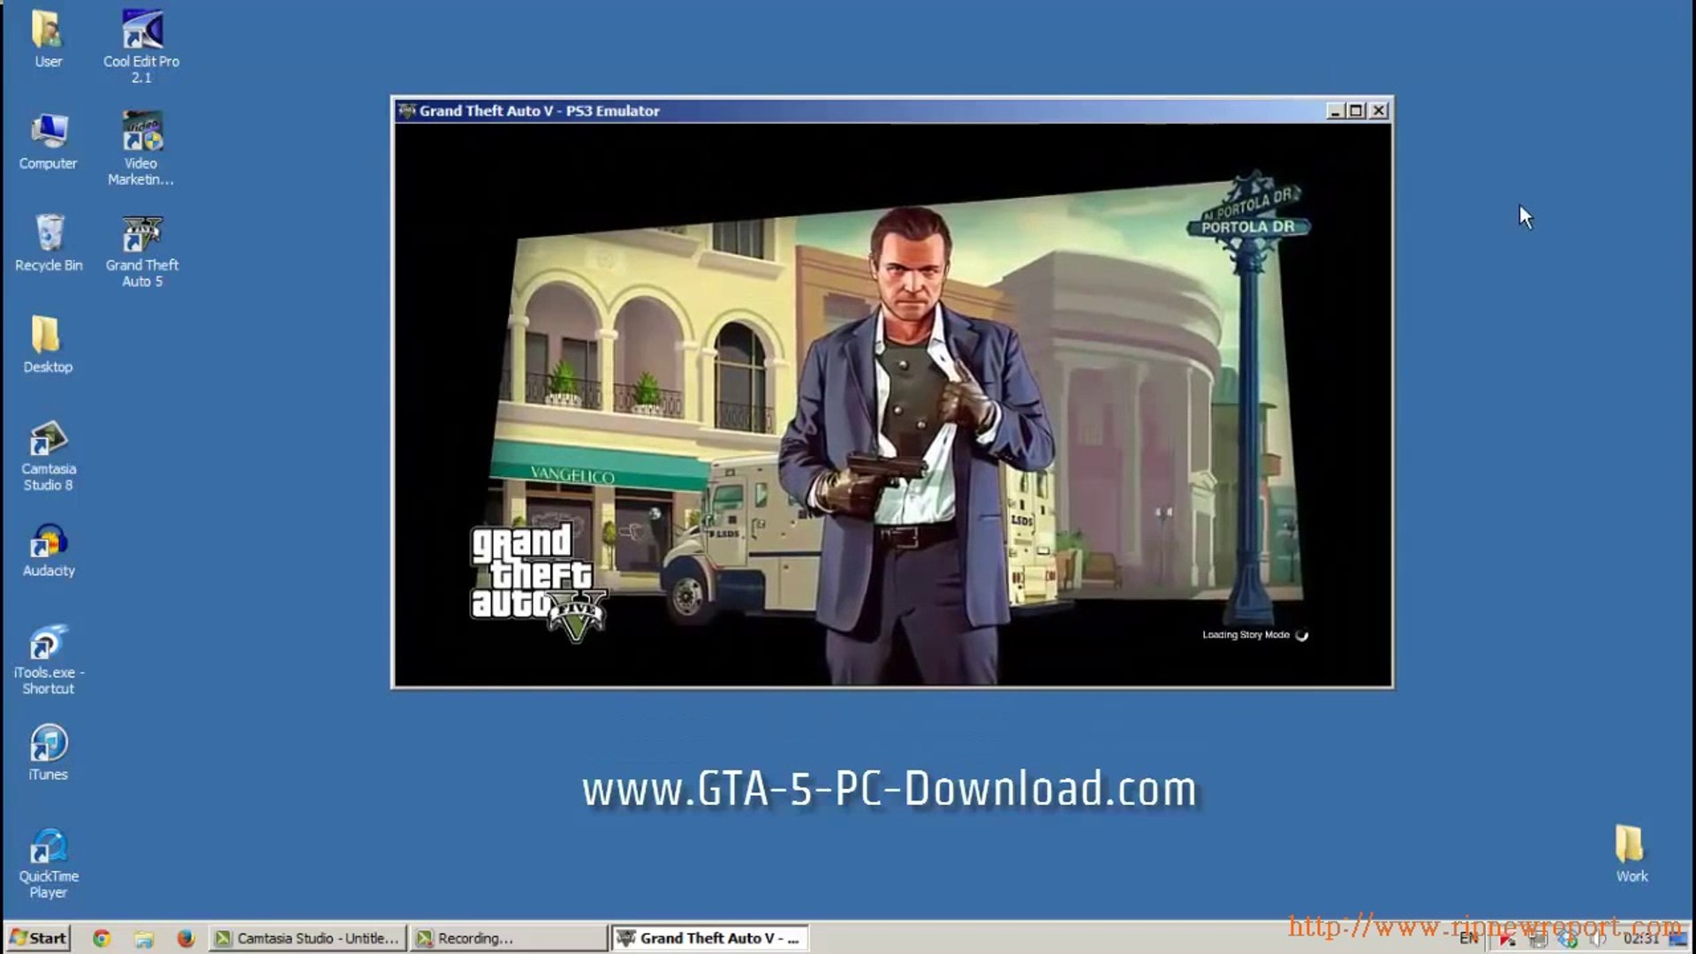
Task: Launch the Grand Theft Auto 5 desktop shortcut
Action: click(141, 235)
